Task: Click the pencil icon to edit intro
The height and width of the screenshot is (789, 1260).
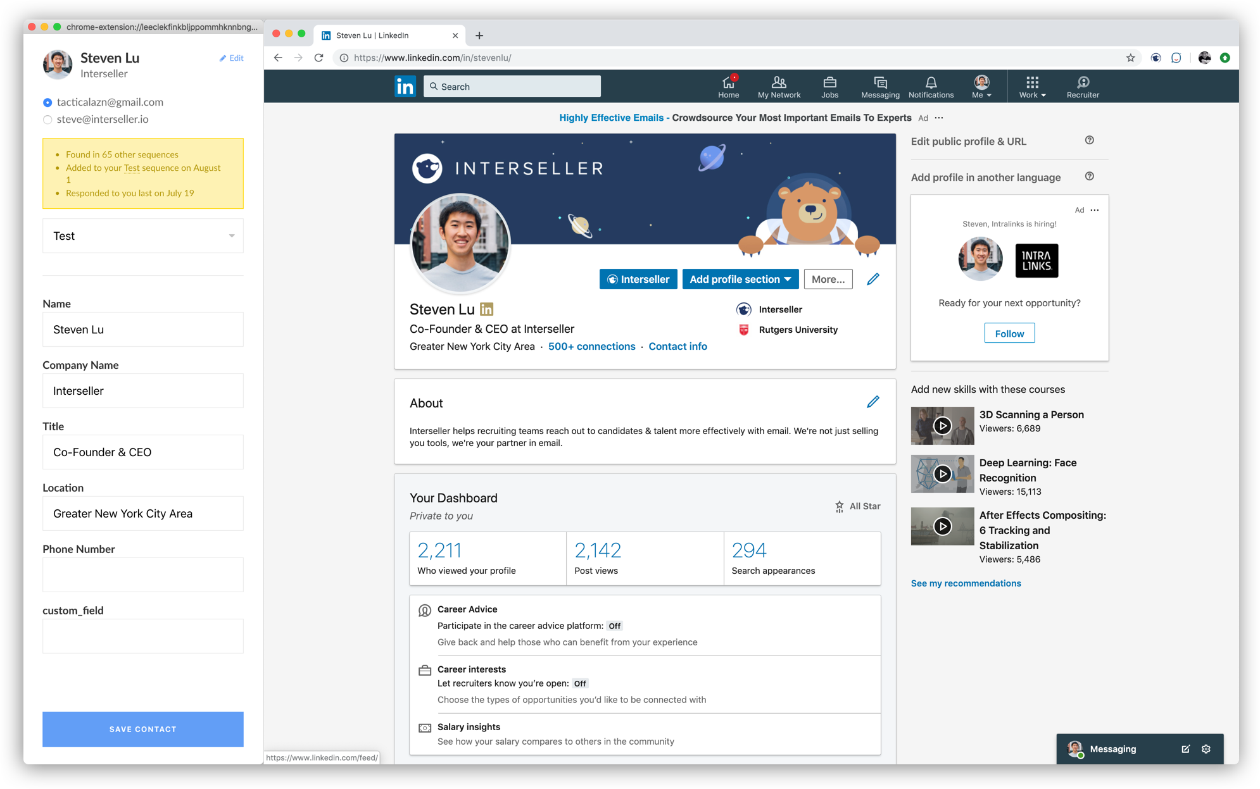Action: 873,279
